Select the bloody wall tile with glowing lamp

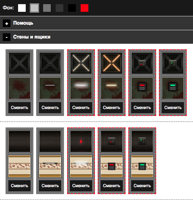(81, 88)
